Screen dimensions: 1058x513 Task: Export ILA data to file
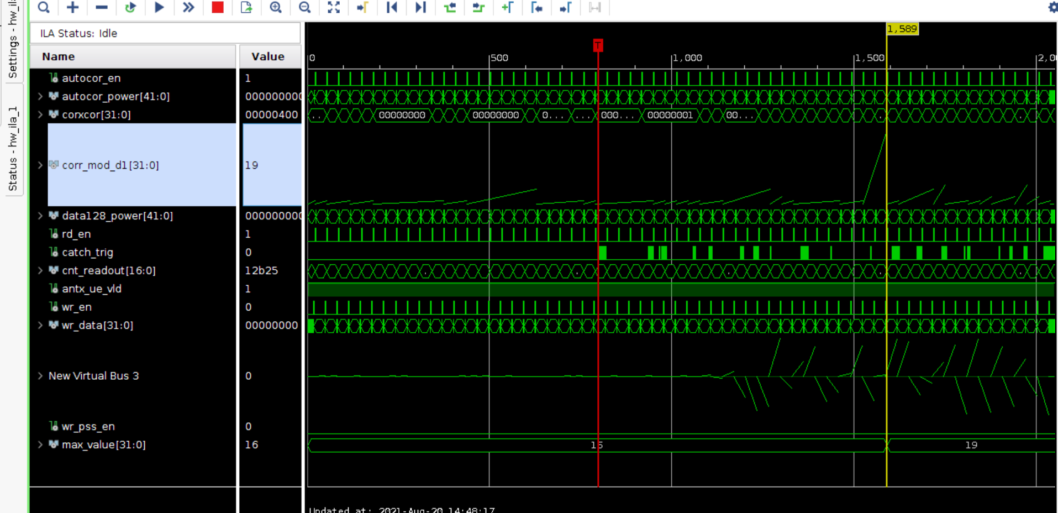tap(246, 7)
